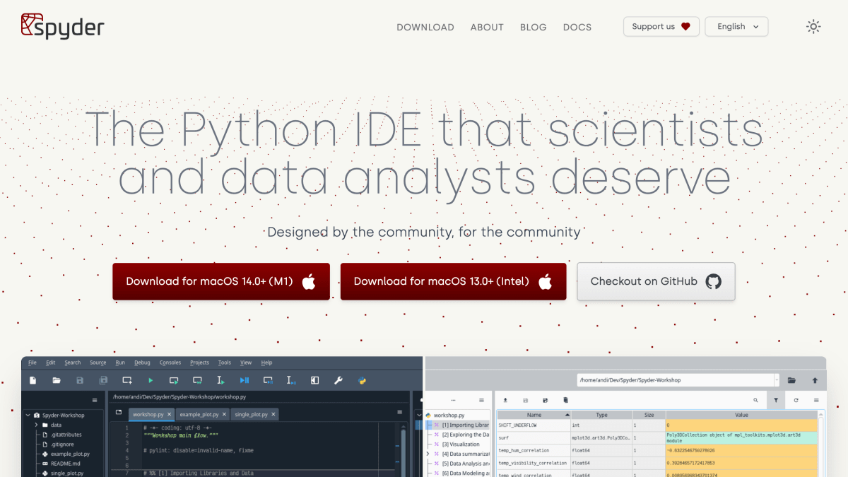This screenshot has width=848, height=477.
Task: Open the DOCS page link
Action: point(577,27)
